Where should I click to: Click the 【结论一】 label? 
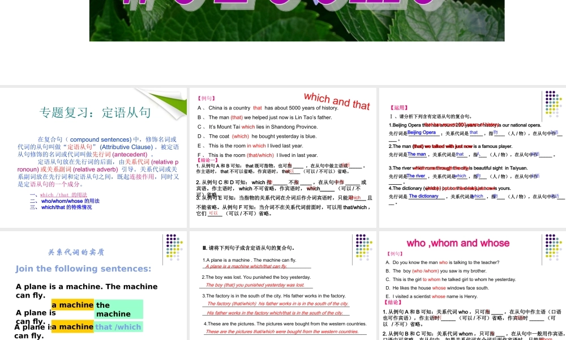207,160
